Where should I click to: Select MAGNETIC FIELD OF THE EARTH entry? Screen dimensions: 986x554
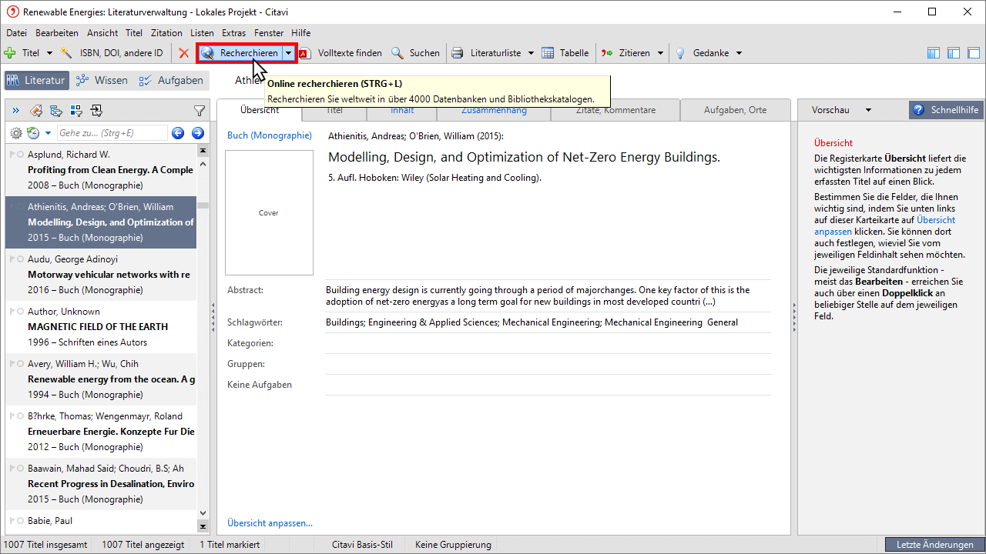pos(101,327)
